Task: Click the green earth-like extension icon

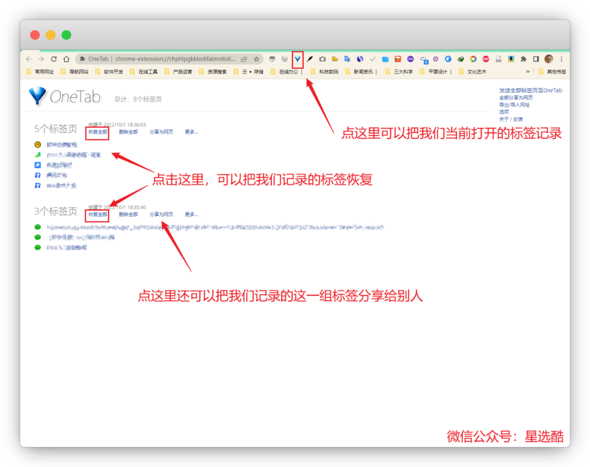Action: (461, 59)
